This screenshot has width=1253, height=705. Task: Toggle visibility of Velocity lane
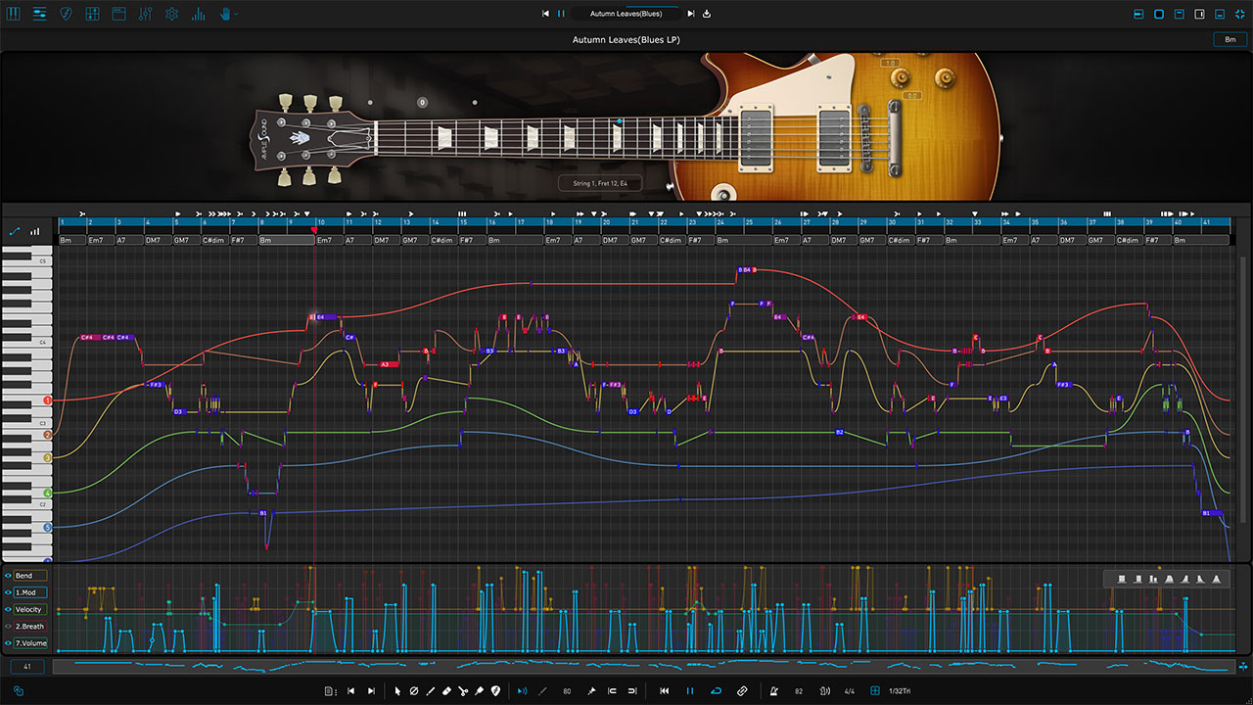tap(8, 609)
